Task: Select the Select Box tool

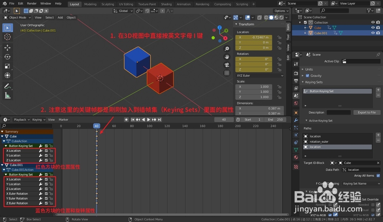Action: (x=7, y=28)
